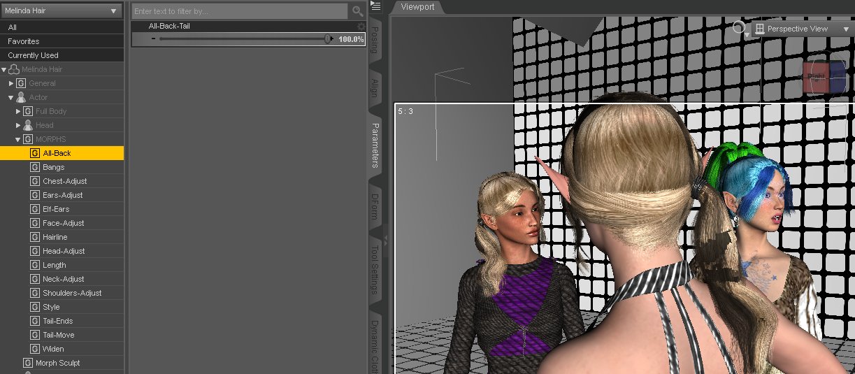Click the Chest-Adjust G icon
The image size is (855, 374).
pos(35,181)
